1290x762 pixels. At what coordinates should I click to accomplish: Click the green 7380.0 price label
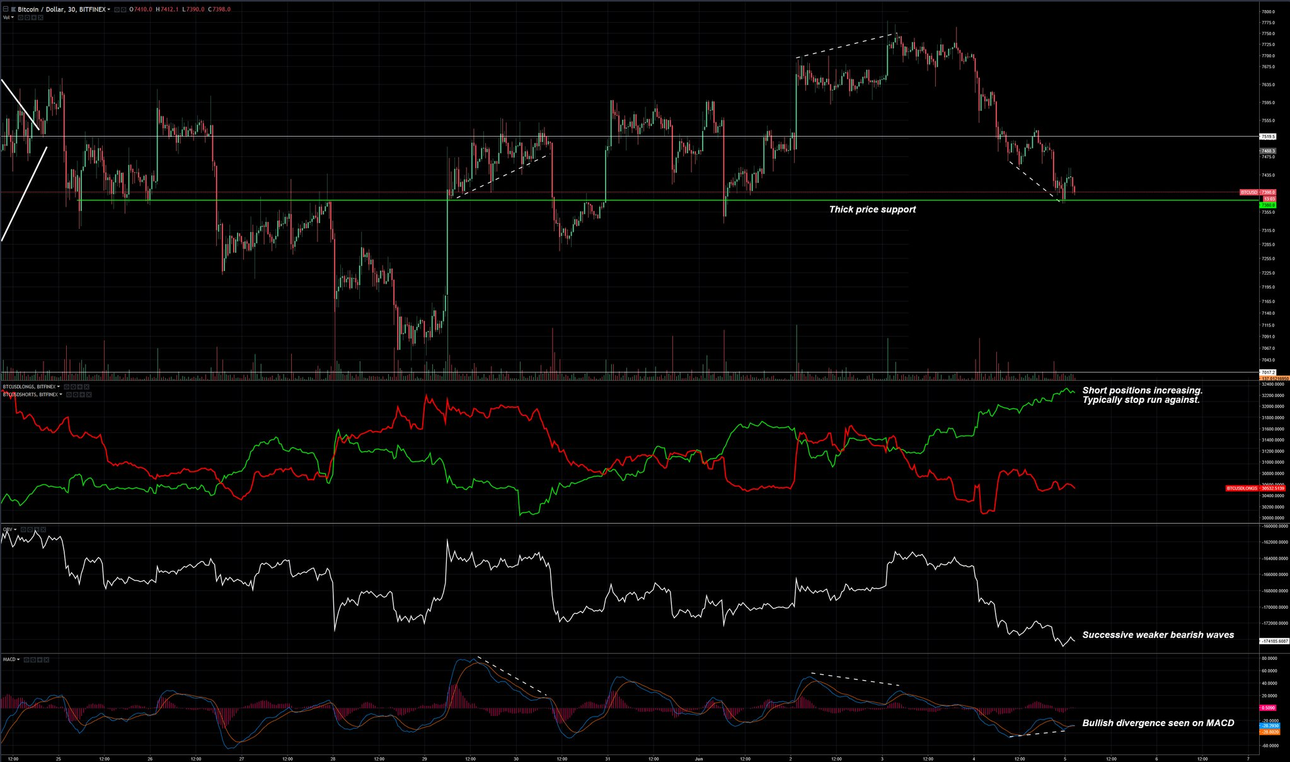click(1267, 205)
